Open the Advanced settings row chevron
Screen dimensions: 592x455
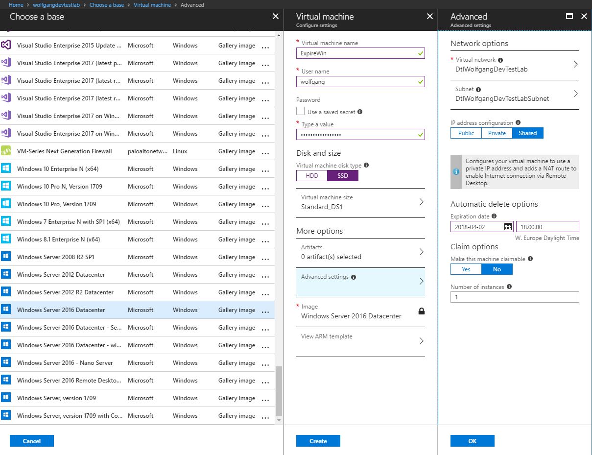coord(422,281)
